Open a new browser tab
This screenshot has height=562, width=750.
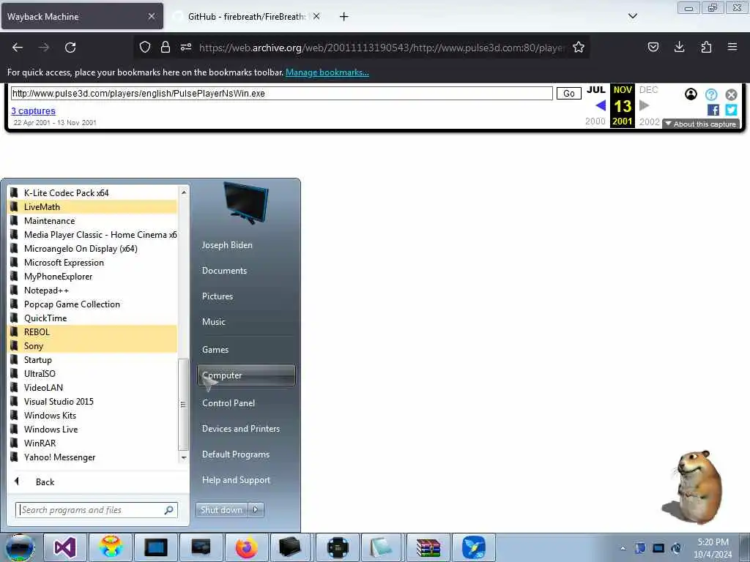coord(344,17)
